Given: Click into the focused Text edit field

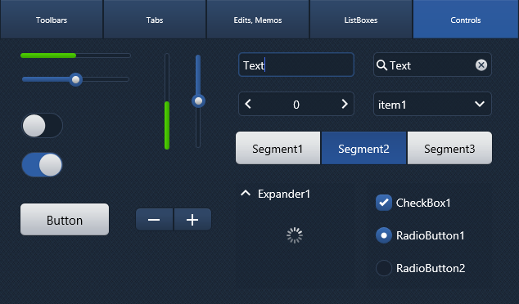Looking at the screenshot, I should pyautogui.click(x=296, y=65).
